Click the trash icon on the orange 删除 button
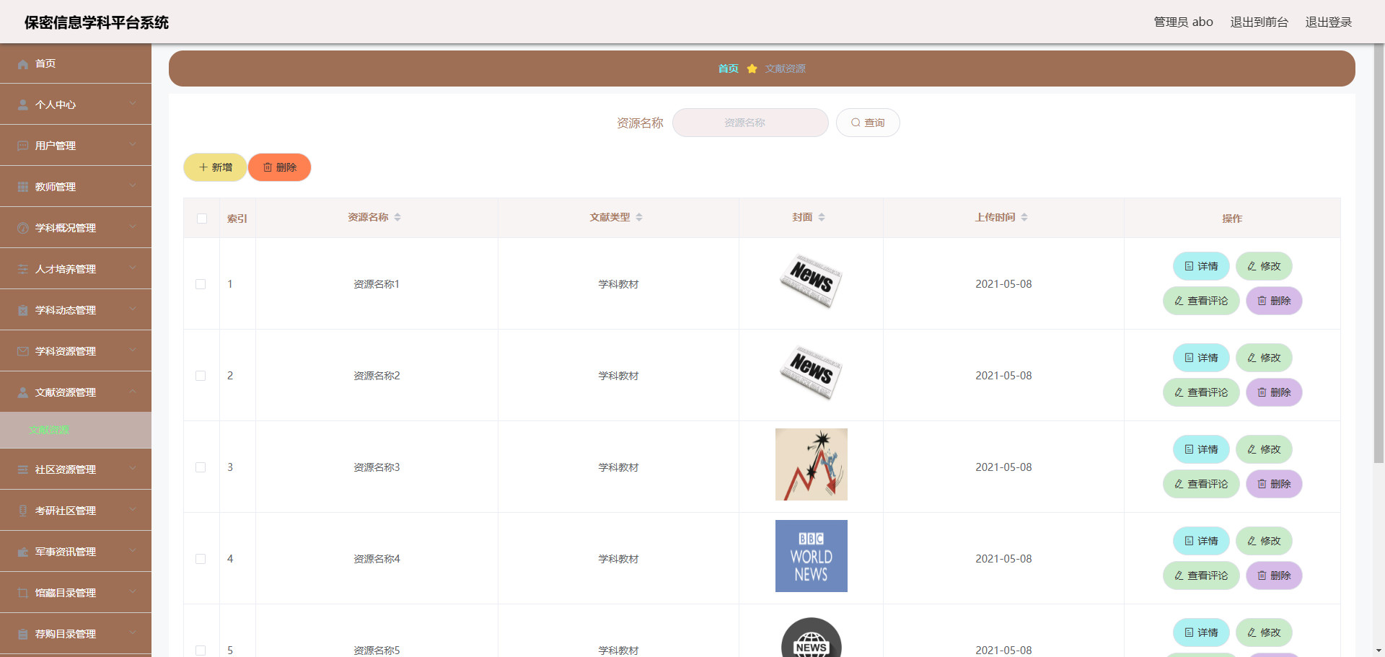1385x657 pixels. (x=268, y=167)
